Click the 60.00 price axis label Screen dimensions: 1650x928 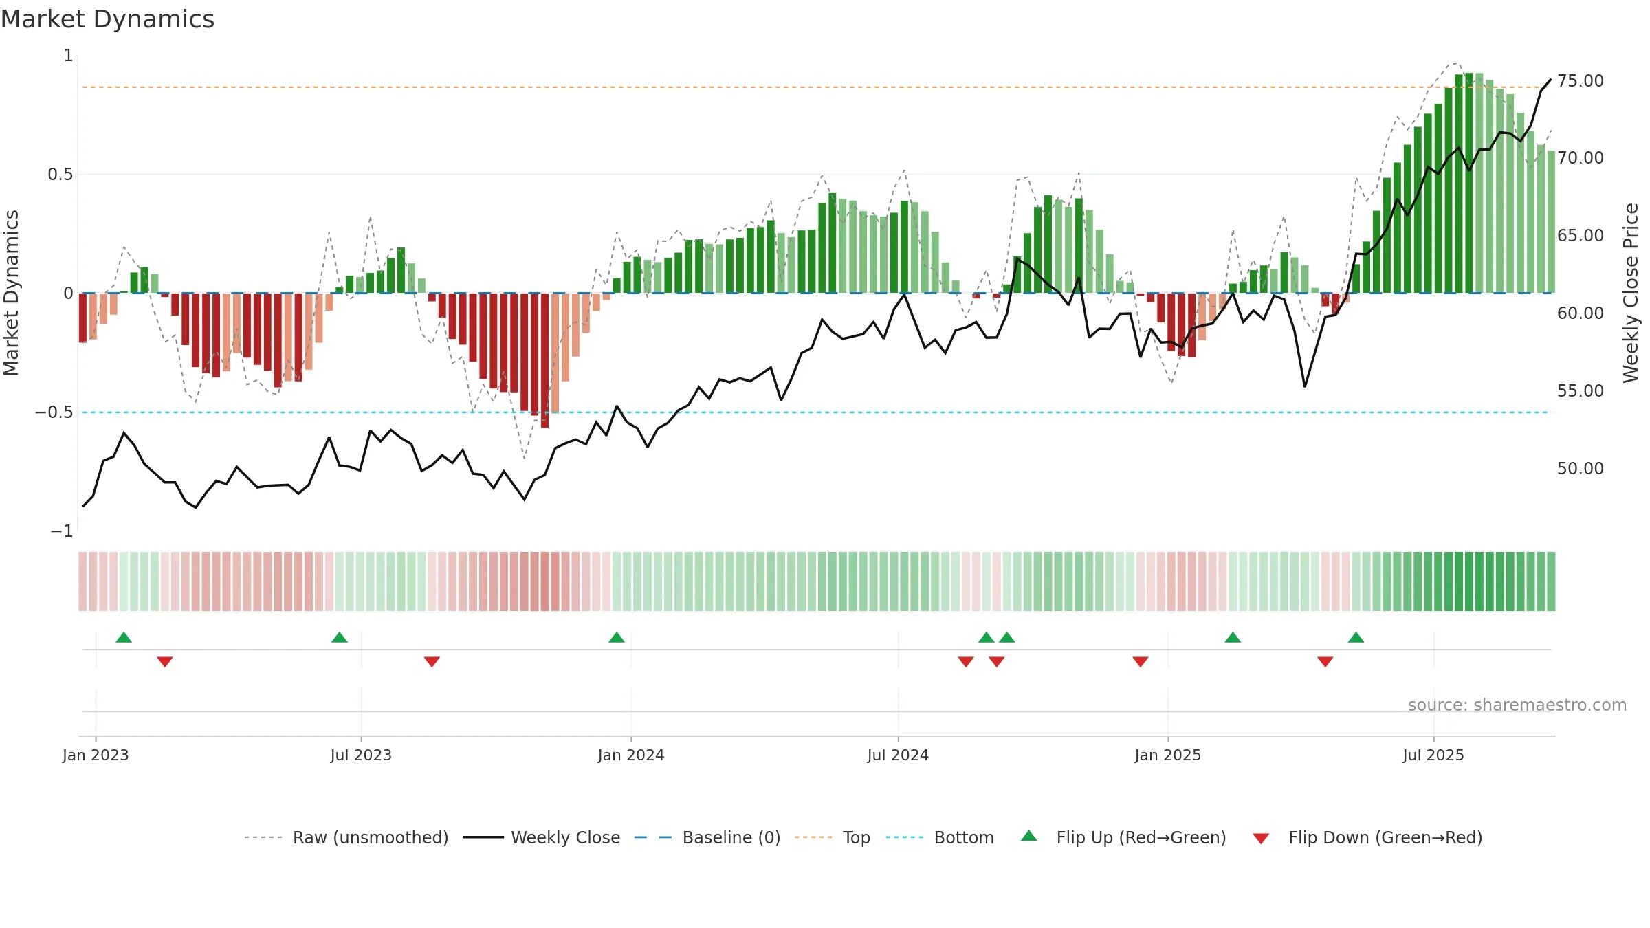1581,313
